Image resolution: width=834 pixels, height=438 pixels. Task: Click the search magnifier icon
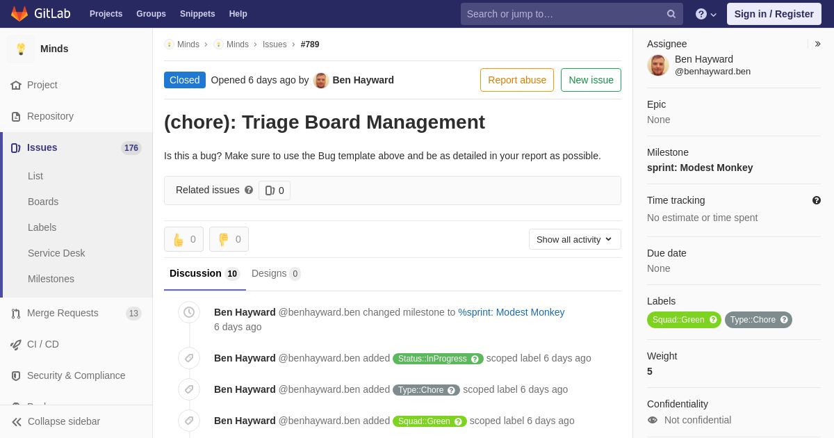click(x=671, y=14)
